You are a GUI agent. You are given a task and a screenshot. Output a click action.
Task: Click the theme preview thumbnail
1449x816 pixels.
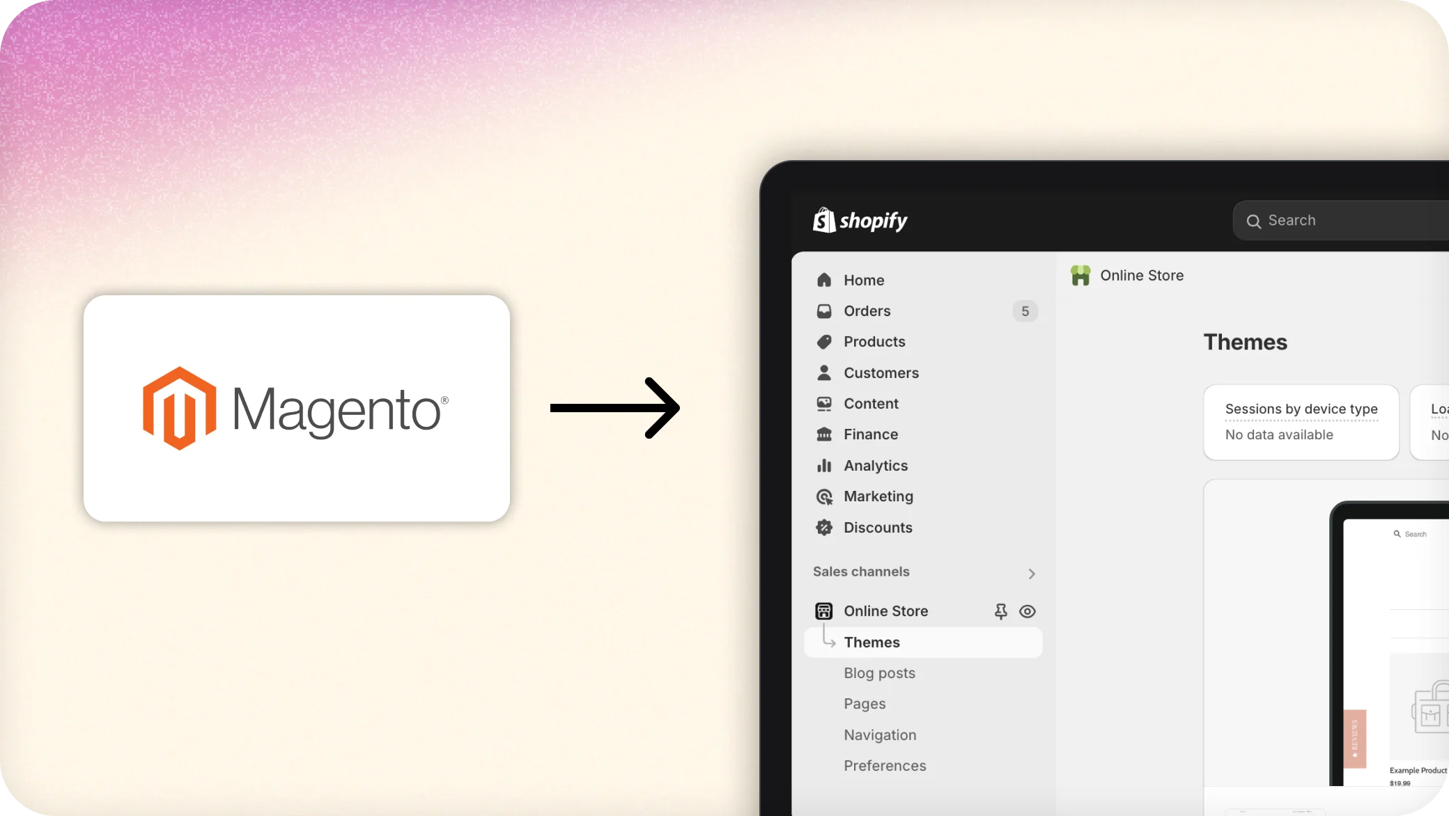(1390, 644)
